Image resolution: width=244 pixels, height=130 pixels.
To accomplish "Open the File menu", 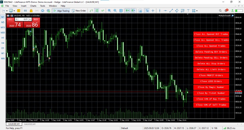I will coord(7,6).
